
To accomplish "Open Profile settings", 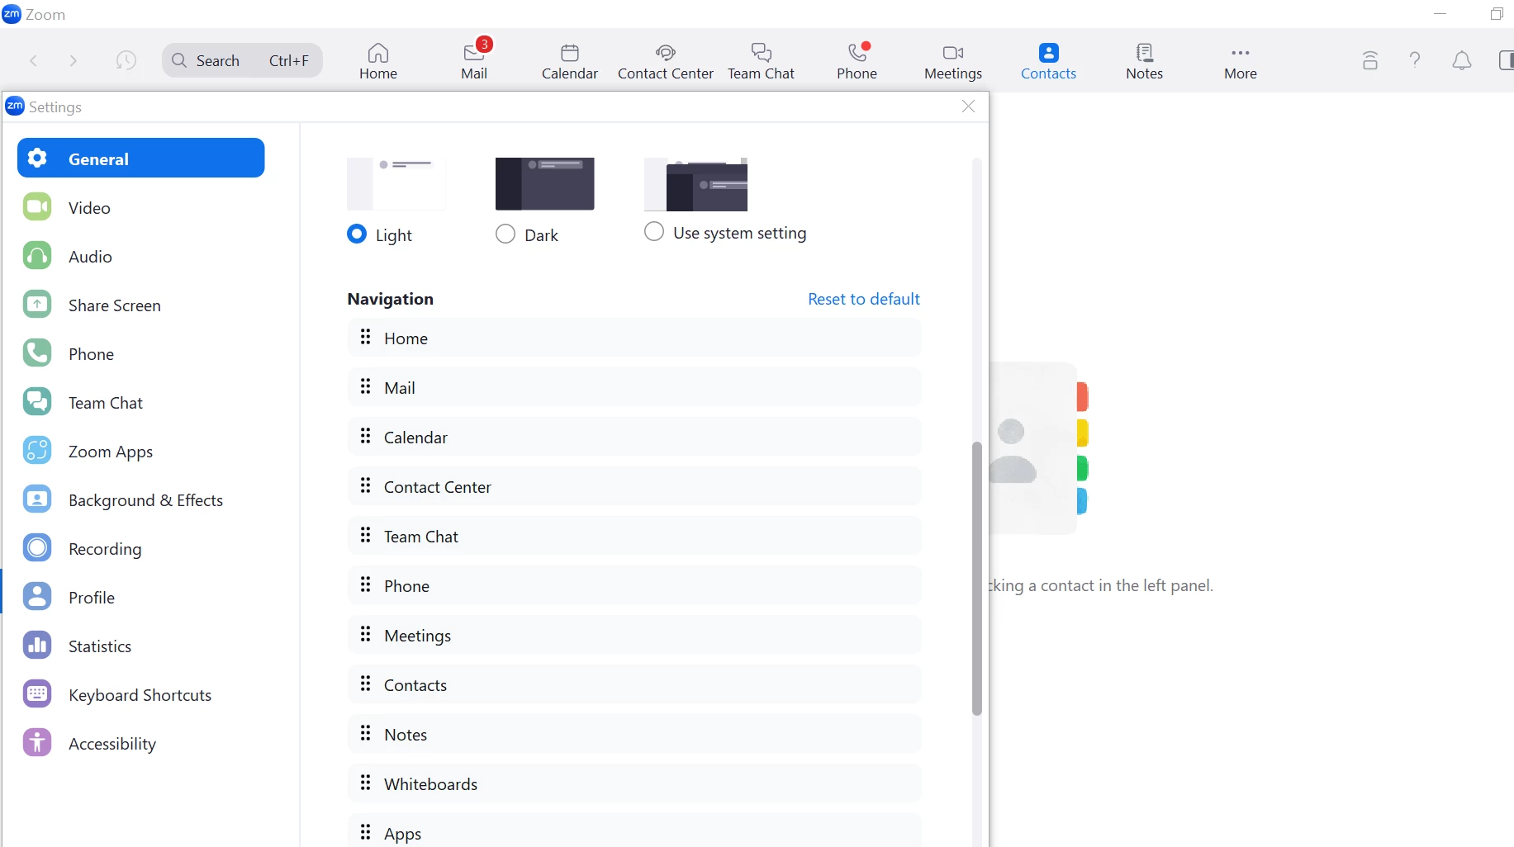I will click(x=140, y=597).
